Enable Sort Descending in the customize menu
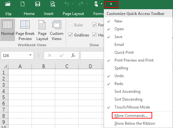Image resolution: width=173 pixels, height=128 pixels. pyautogui.click(x=138, y=99)
